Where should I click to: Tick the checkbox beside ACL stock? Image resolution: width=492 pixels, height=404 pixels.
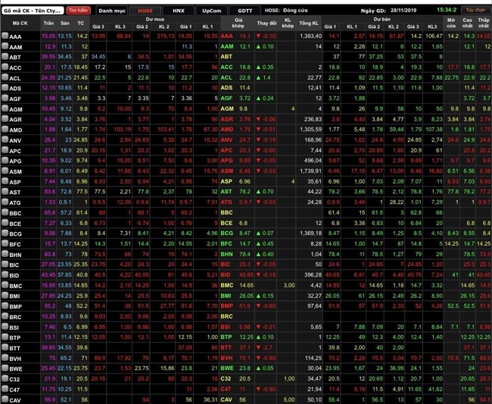click(x=5, y=78)
